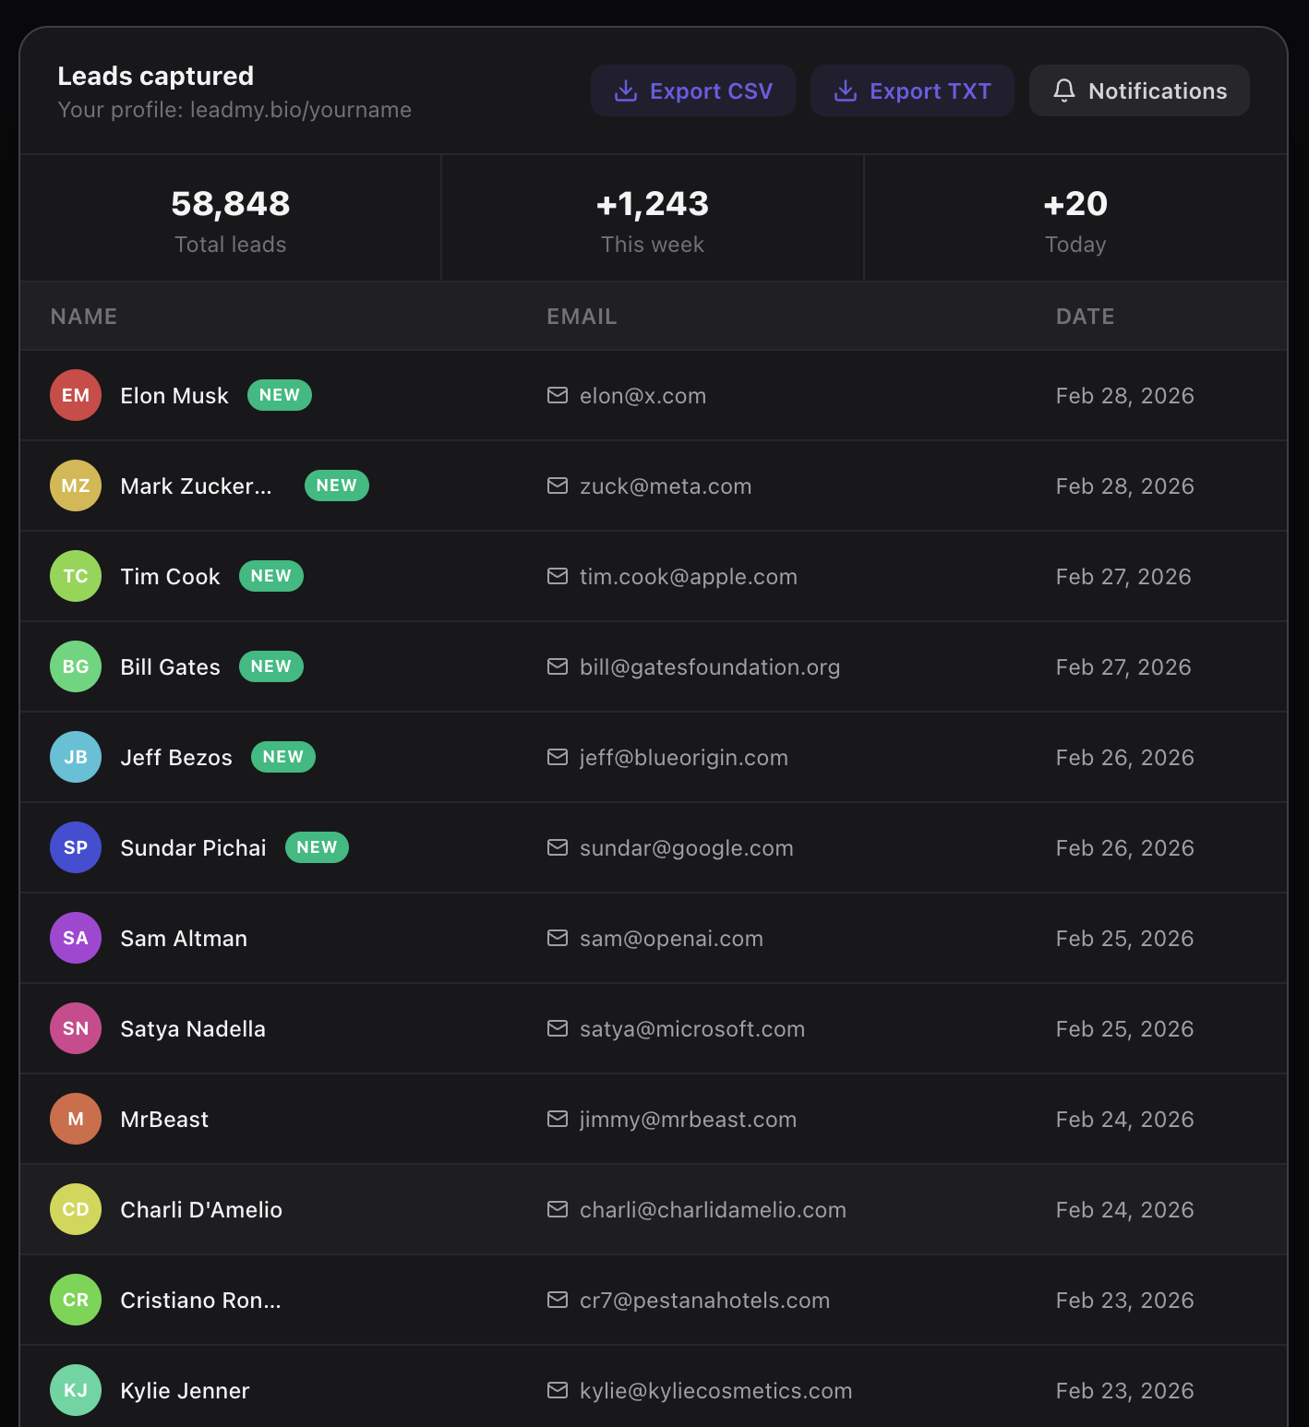Click the TC avatar for Tim Cook
This screenshot has height=1427, width=1309.
coord(76,576)
